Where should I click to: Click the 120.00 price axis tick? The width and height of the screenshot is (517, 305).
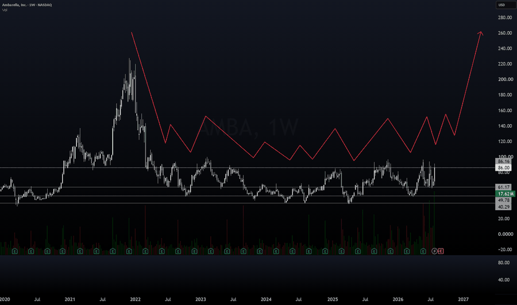(505, 141)
